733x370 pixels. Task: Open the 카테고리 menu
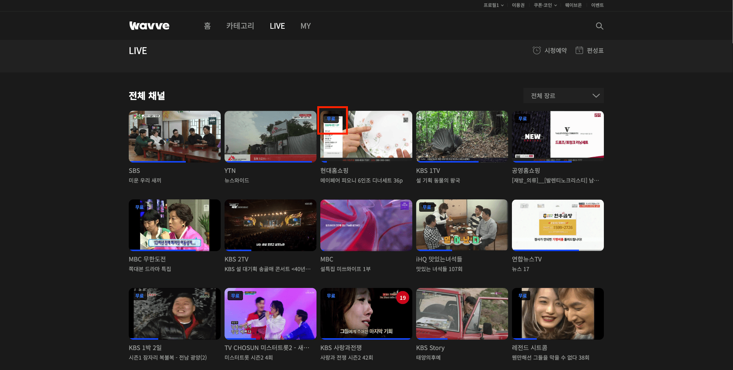(x=240, y=26)
